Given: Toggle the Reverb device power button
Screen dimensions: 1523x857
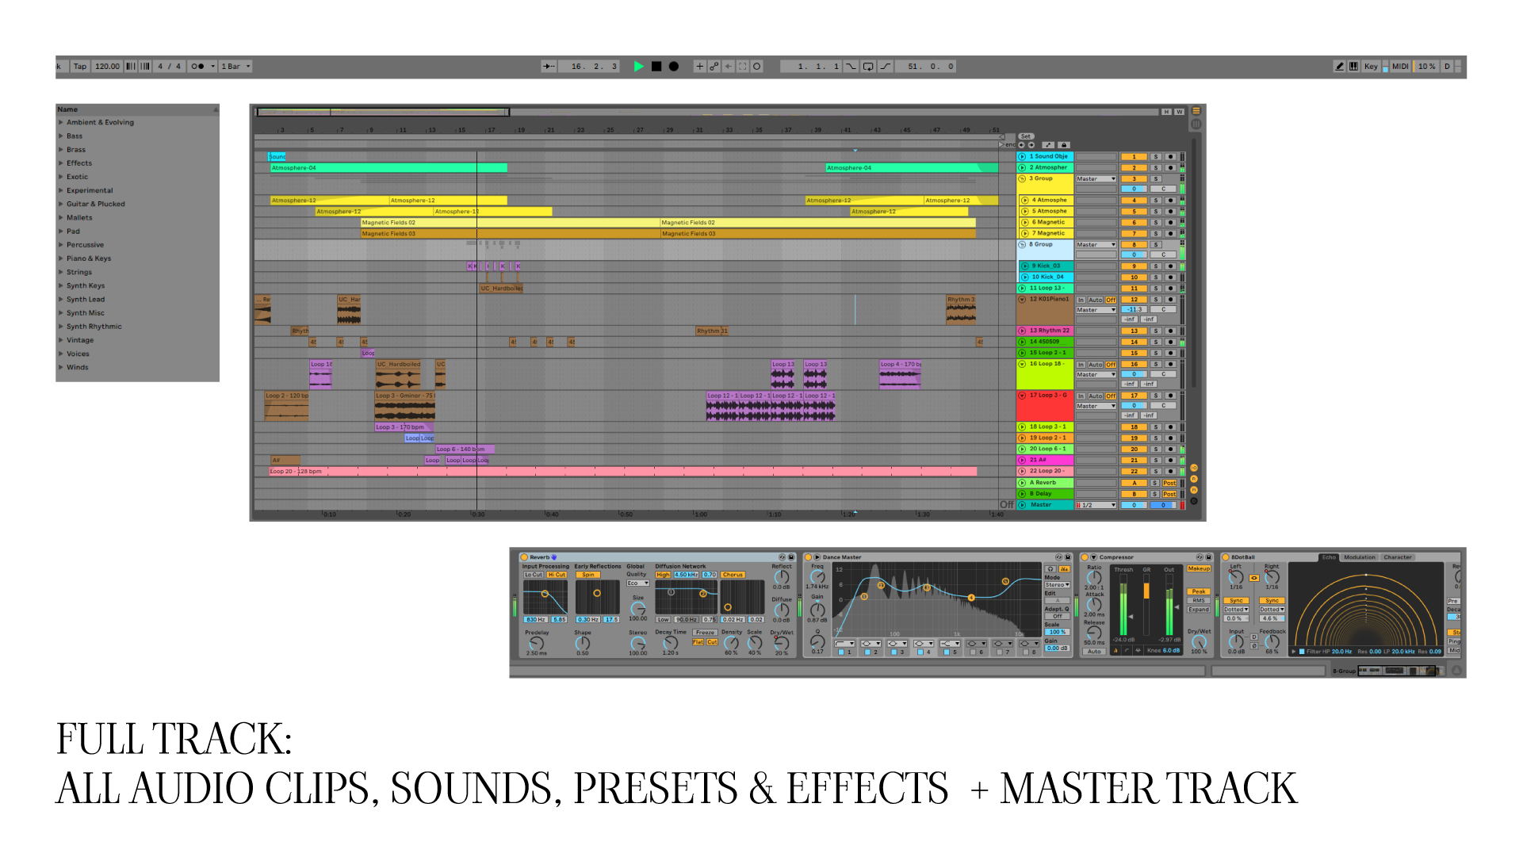Looking at the screenshot, I should pos(525,557).
